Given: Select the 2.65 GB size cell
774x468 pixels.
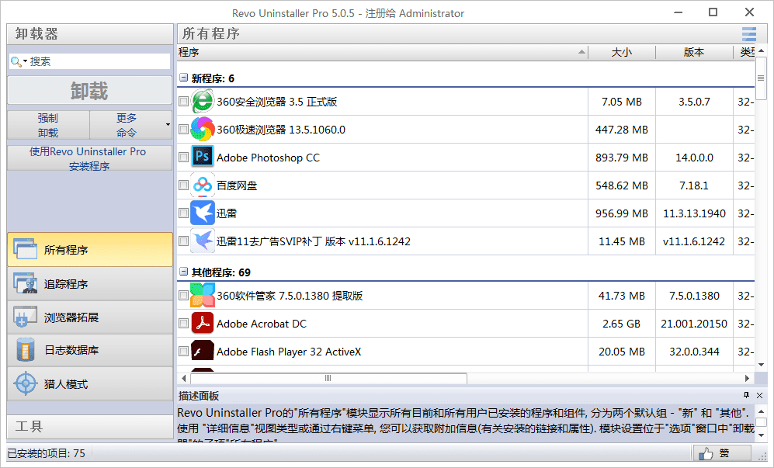Looking at the screenshot, I should (x=622, y=324).
